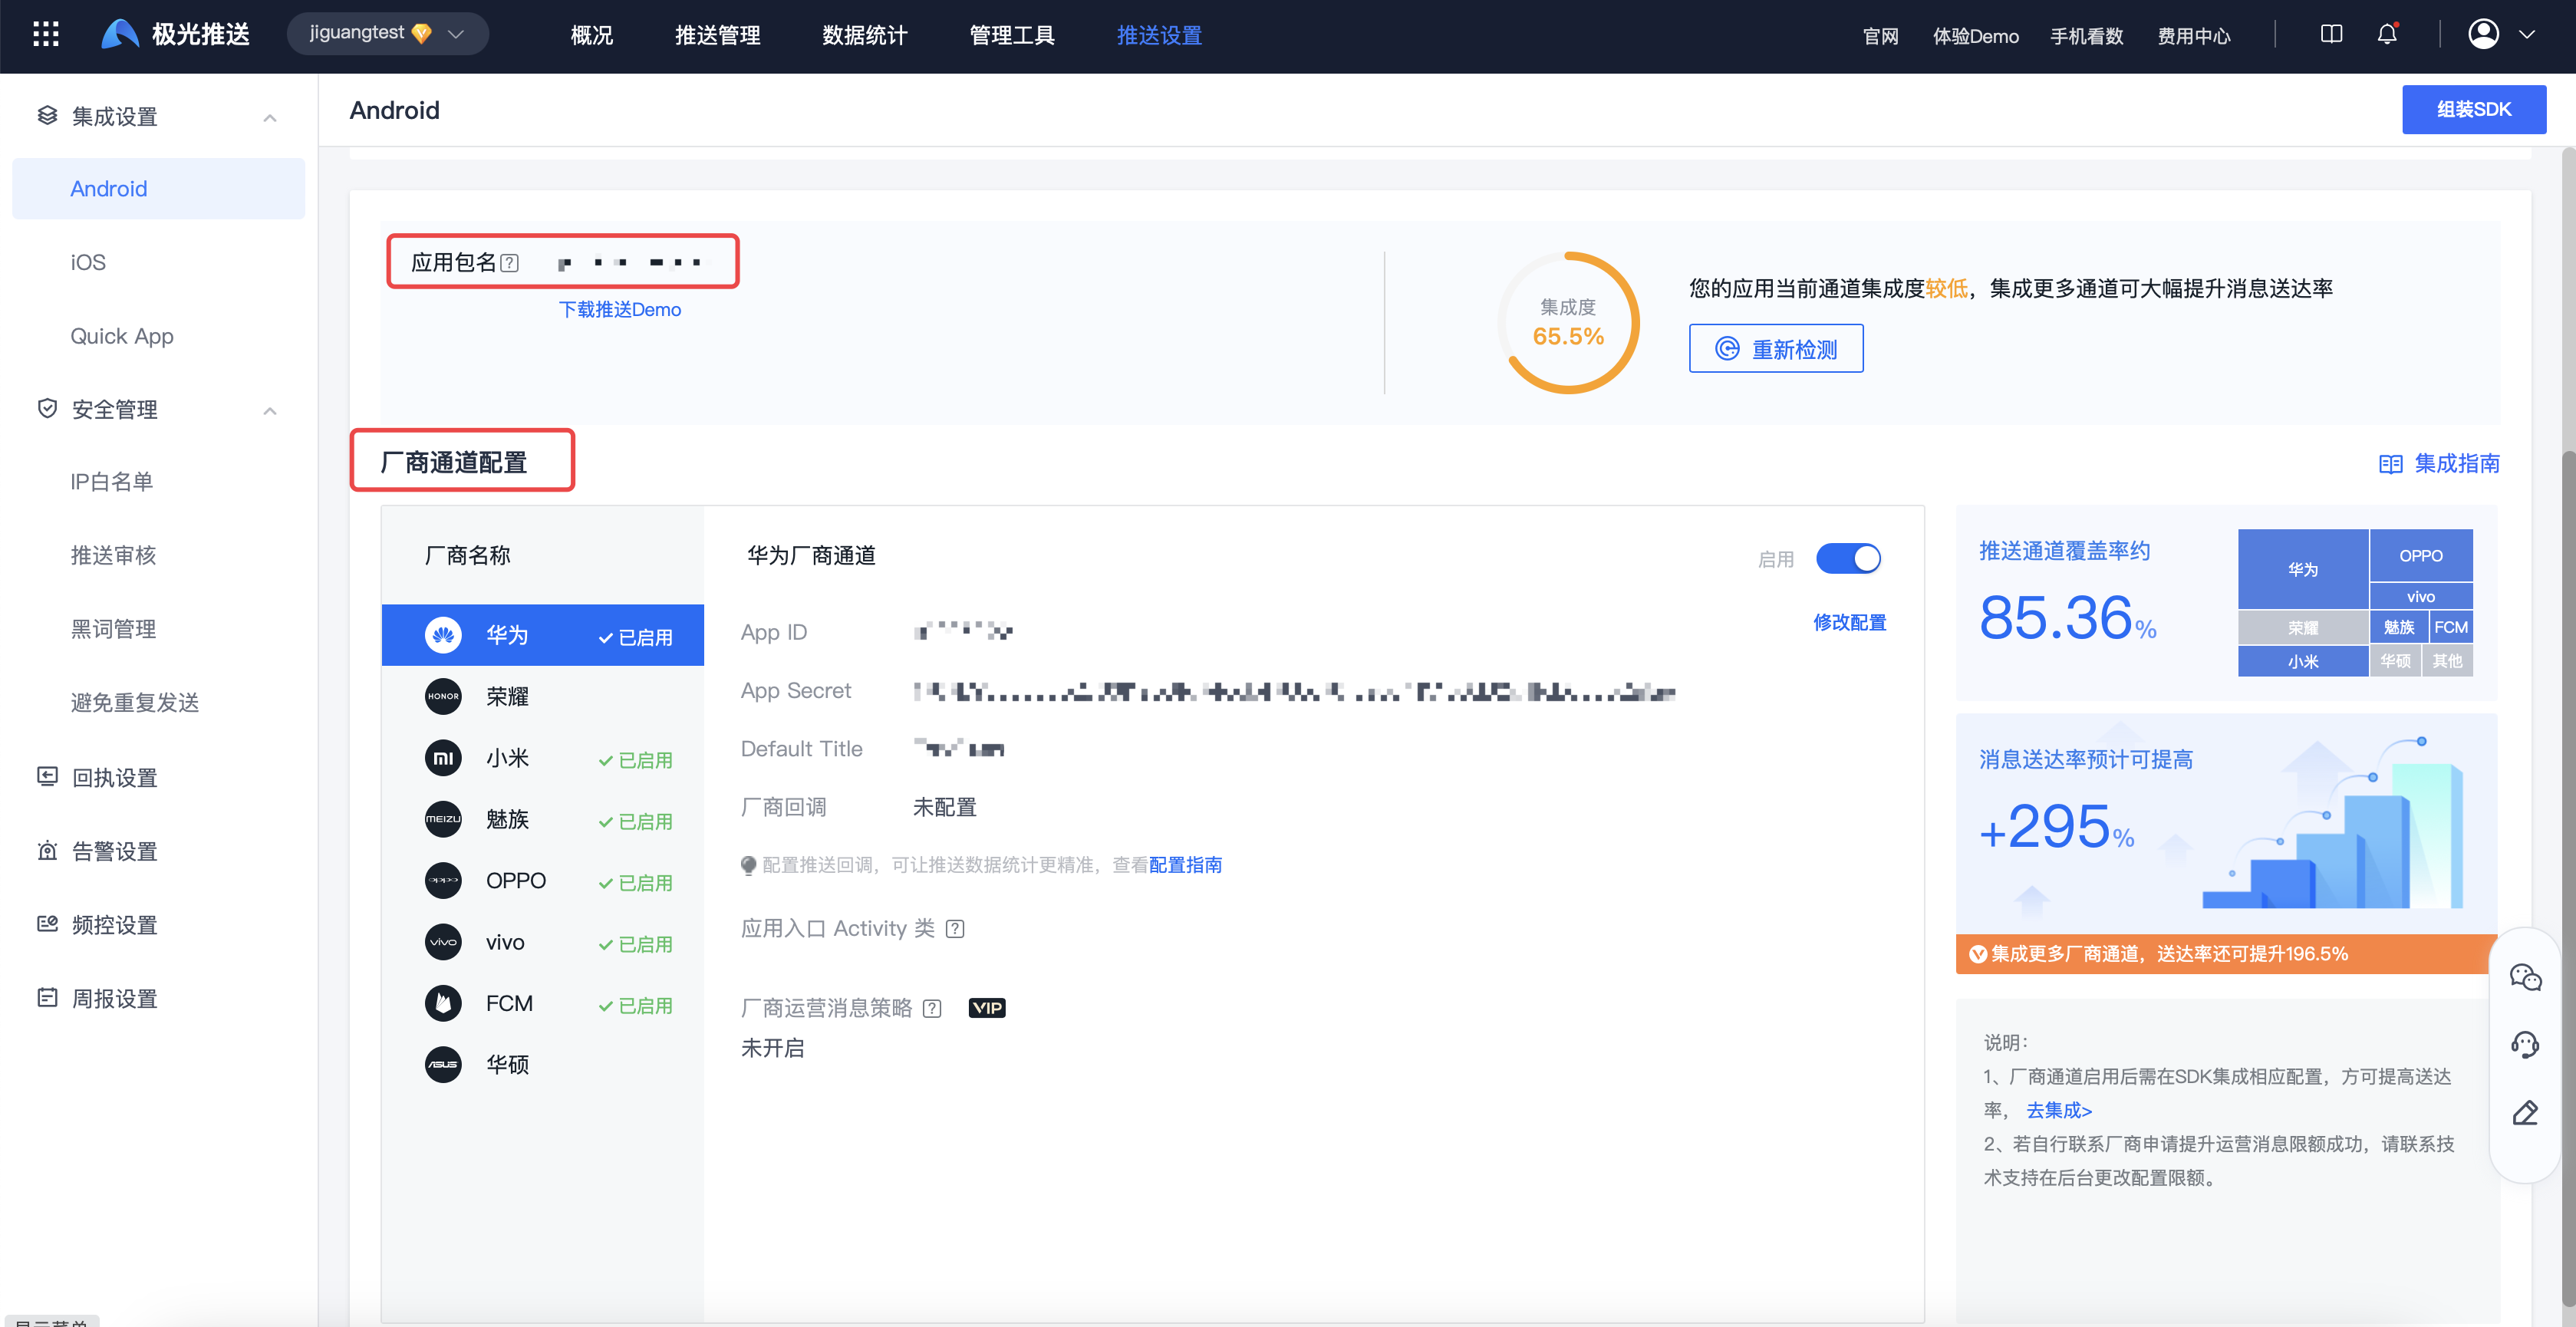This screenshot has width=2576, height=1327.
Task: Open 体验Demo link
Action: [1975, 36]
